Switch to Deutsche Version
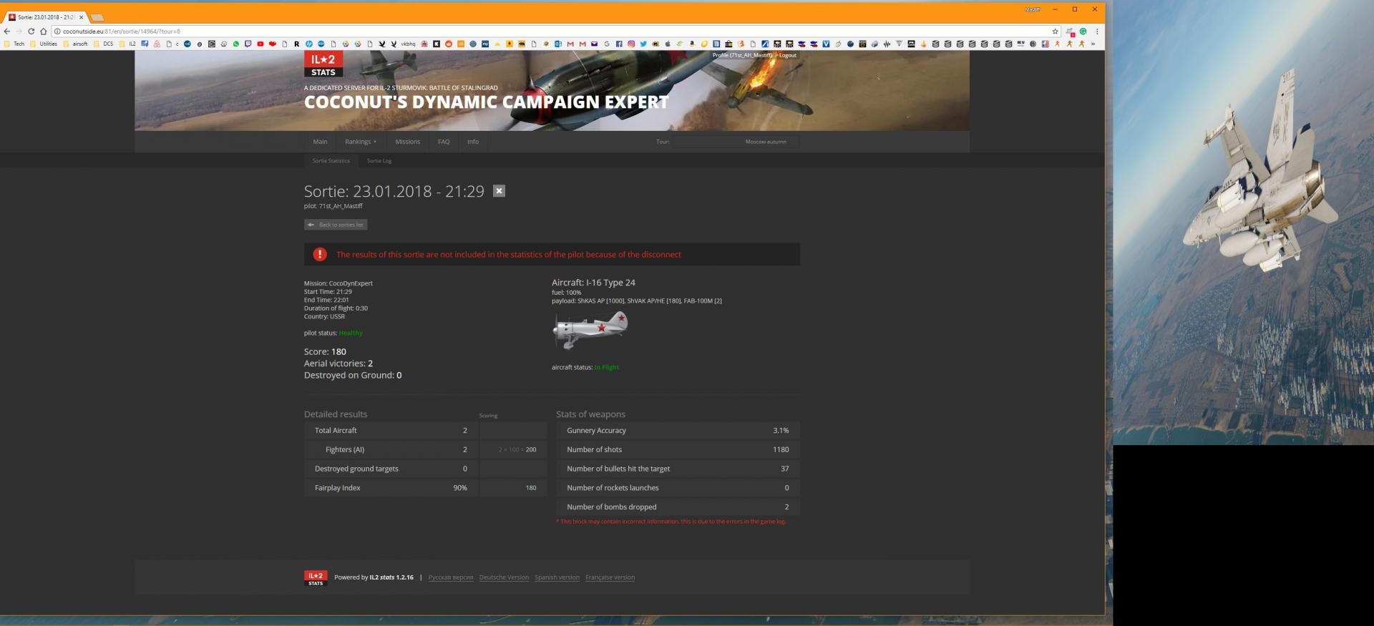Screen dimensions: 1374x626 point(504,577)
